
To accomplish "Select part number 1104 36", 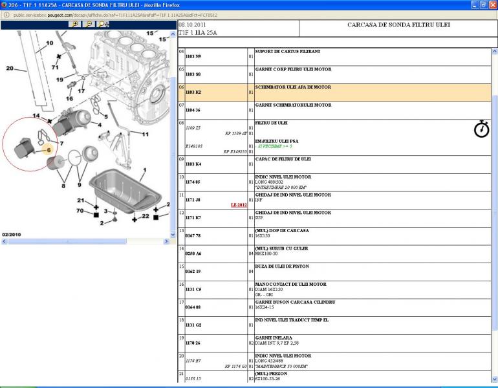I will (193, 110).
